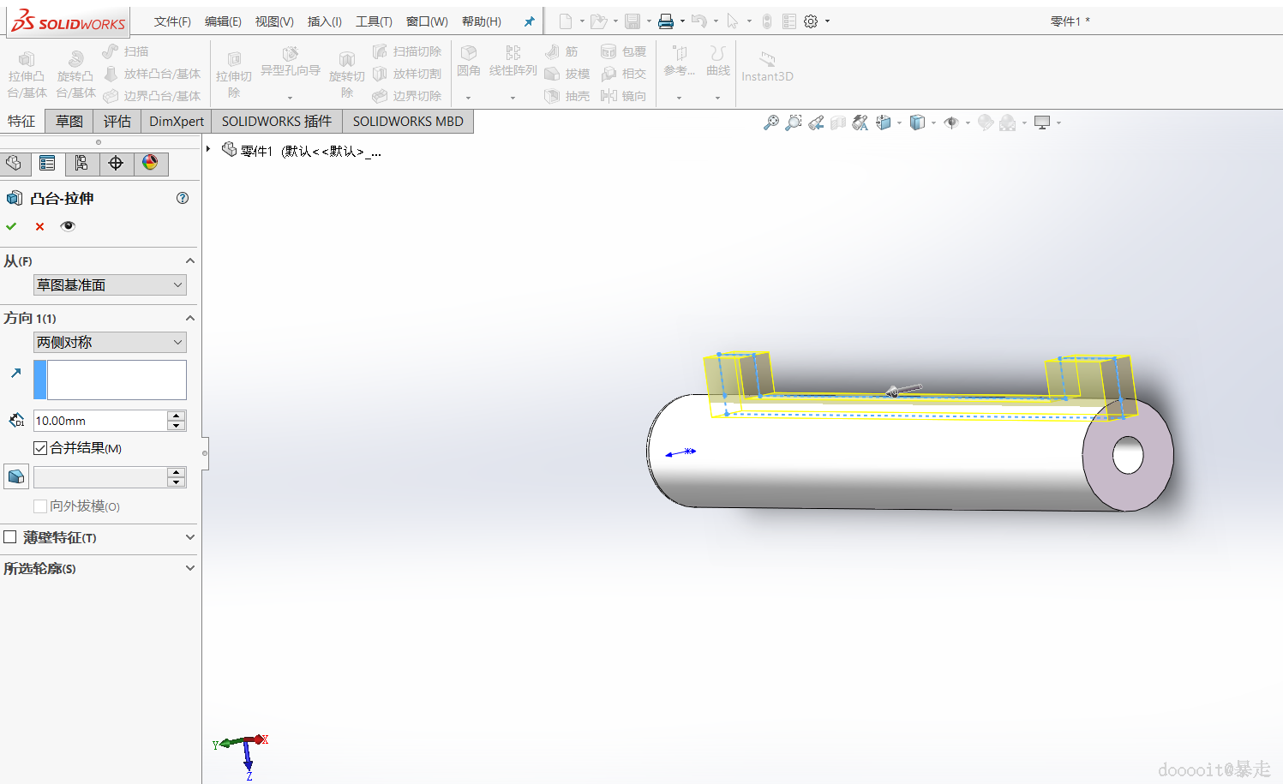Click the reverse direction arrow icon
The image size is (1283, 784).
pyautogui.click(x=15, y=374)
